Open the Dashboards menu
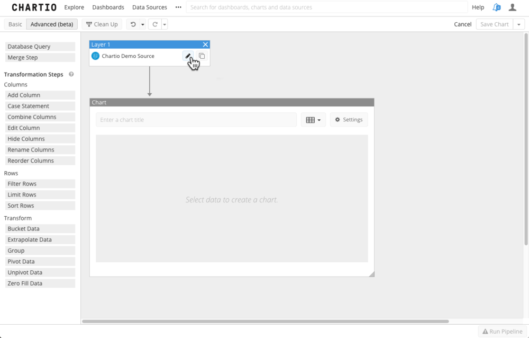Image resolution: width=529 pixels, height=338 pixels. pos(108,7)
